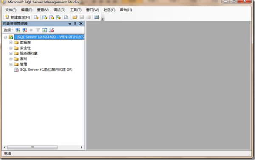Click the server node database icon
The height and width of the screenshot is (160, 255).
[x=11, y=37]
